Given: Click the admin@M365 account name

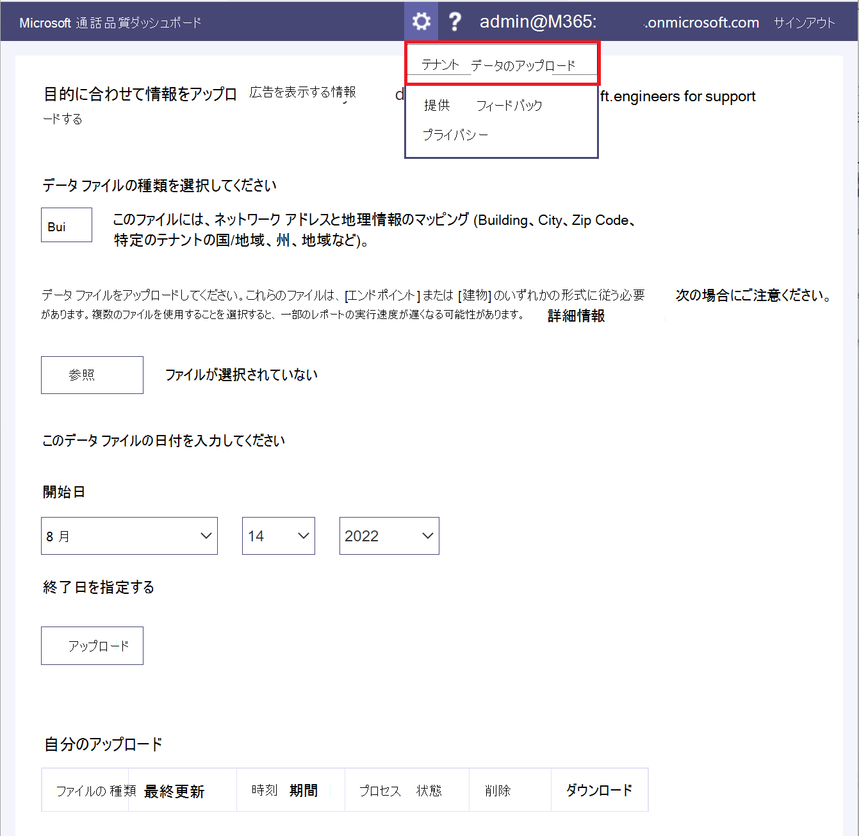Looking at the screenshot, I should [538, 22].
